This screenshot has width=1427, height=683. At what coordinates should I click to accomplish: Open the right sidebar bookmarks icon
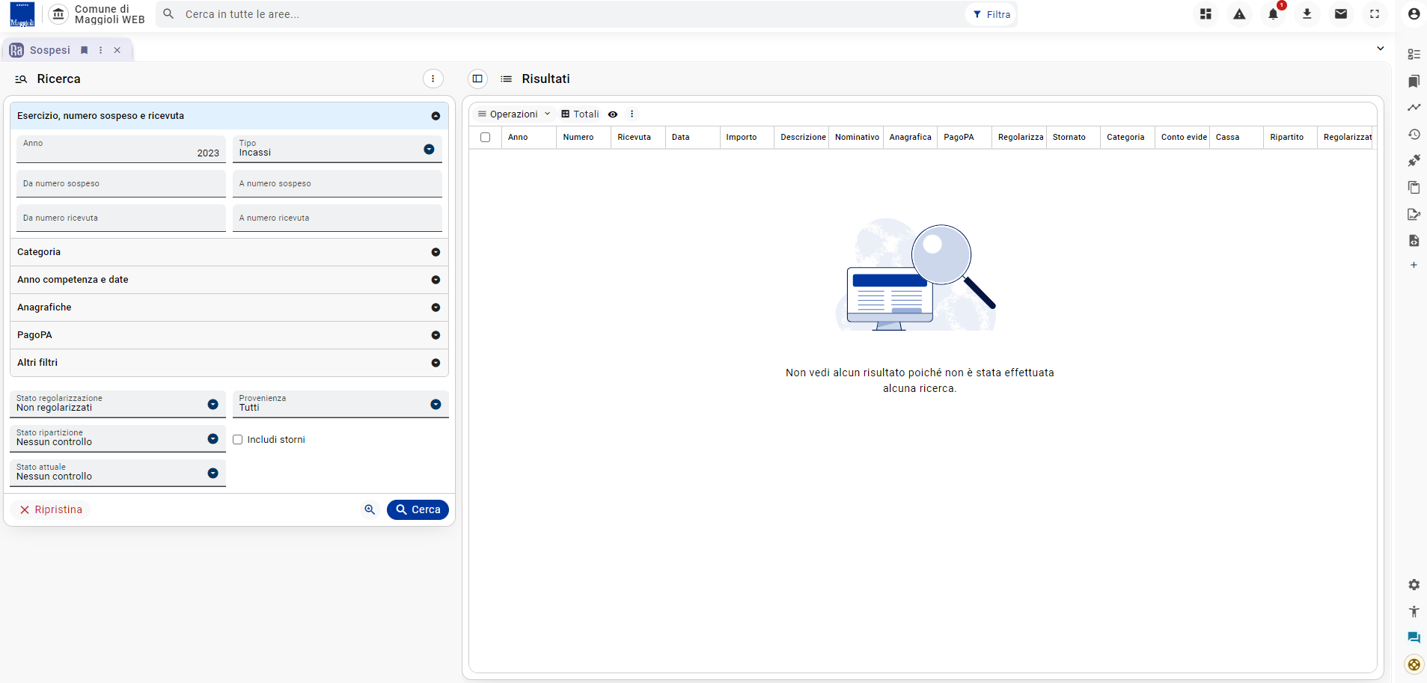pyautogui.click(x=1414, y=81)
